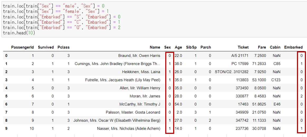Click ticket value '347742'

pos(242,120)
